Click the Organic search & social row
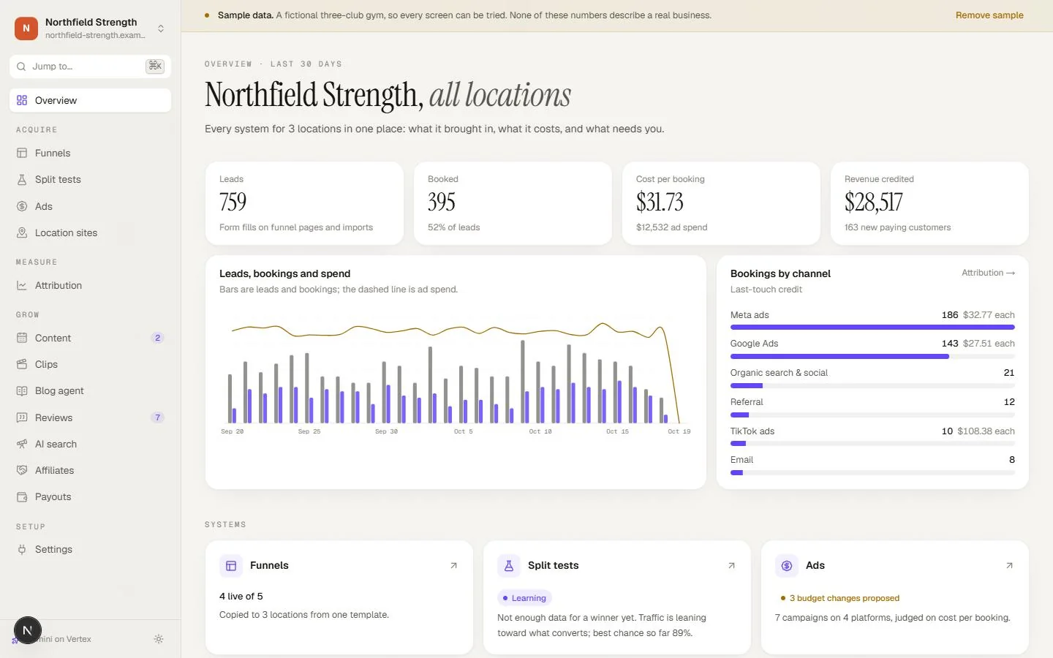Viewport: 1053px width, 658px height. (x=872, y=378)
